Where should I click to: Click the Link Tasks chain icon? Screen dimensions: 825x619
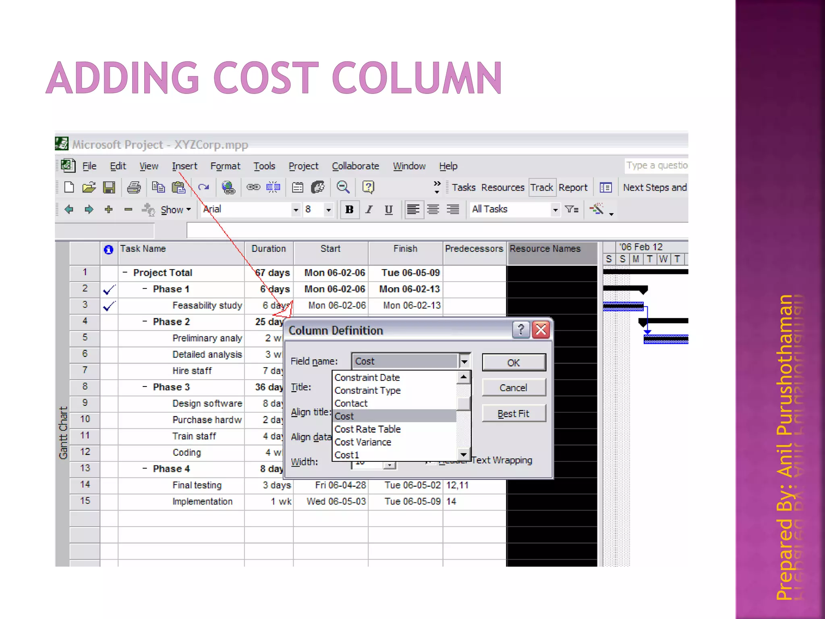253,187
